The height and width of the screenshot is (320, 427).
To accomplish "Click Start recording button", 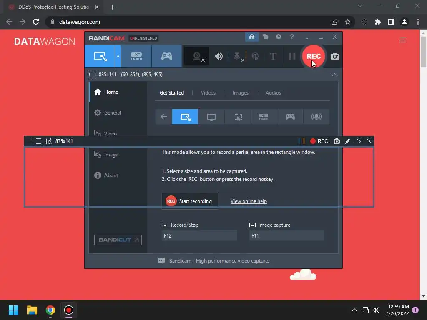I will (190, 201).
